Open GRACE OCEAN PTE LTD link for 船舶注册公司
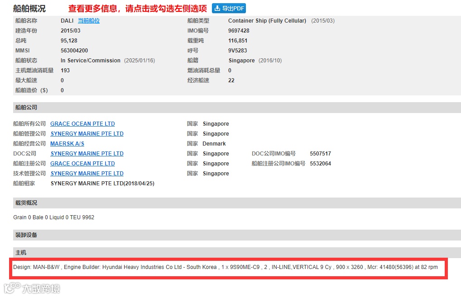The width and height of the screenshot is (461, 297). [82, 164]
